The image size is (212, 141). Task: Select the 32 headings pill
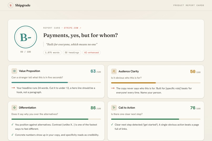point(72,53)
